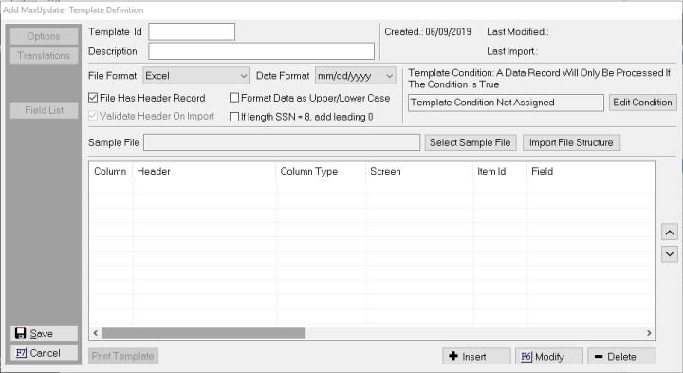Image resolution: width=683 pixels, height=373 pixels.
Task: Click the Template Condition Not Assigned field
Action: coord(507,103)
